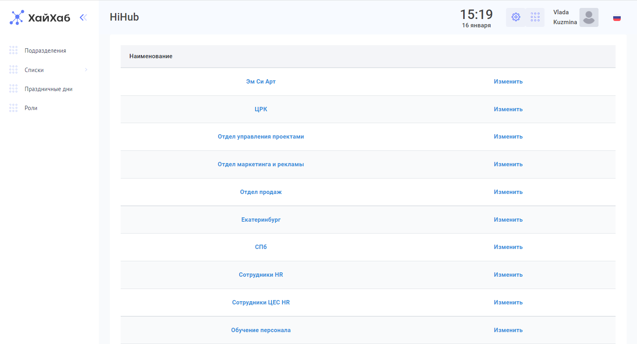The width and height of the screenshot is (637, 344).
Task: Click the HiHub page title
Action: click(124, 17)
